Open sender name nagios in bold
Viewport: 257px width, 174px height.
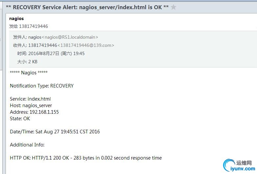point(16,18)
